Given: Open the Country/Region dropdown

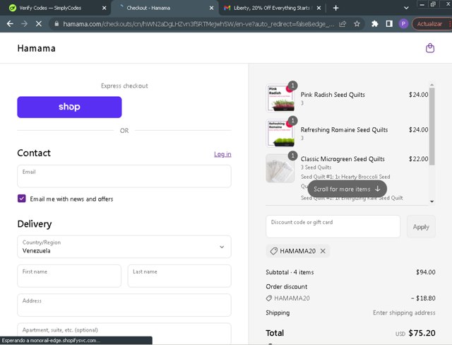Looking at the screenshot, I should click(124, 247).
